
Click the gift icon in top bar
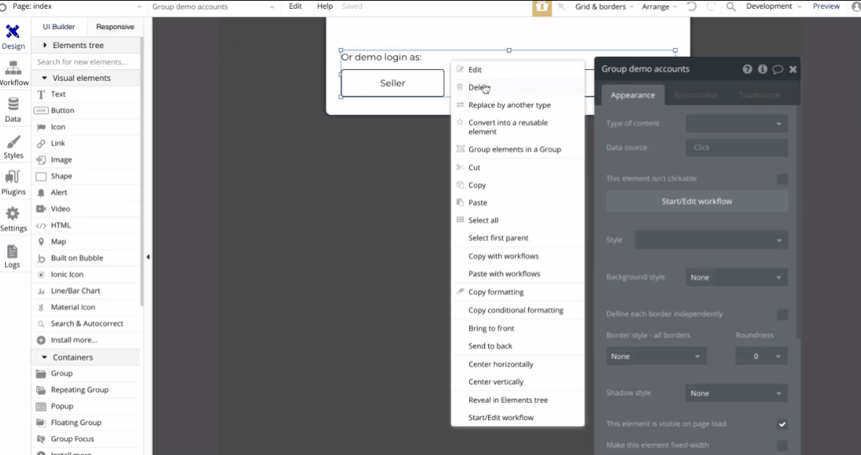tap(541, 7)
